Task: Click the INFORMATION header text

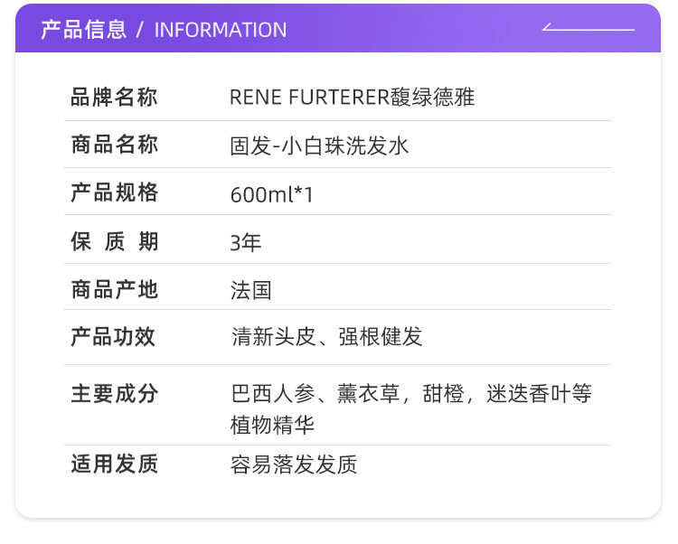Action: tap(221, 30)
